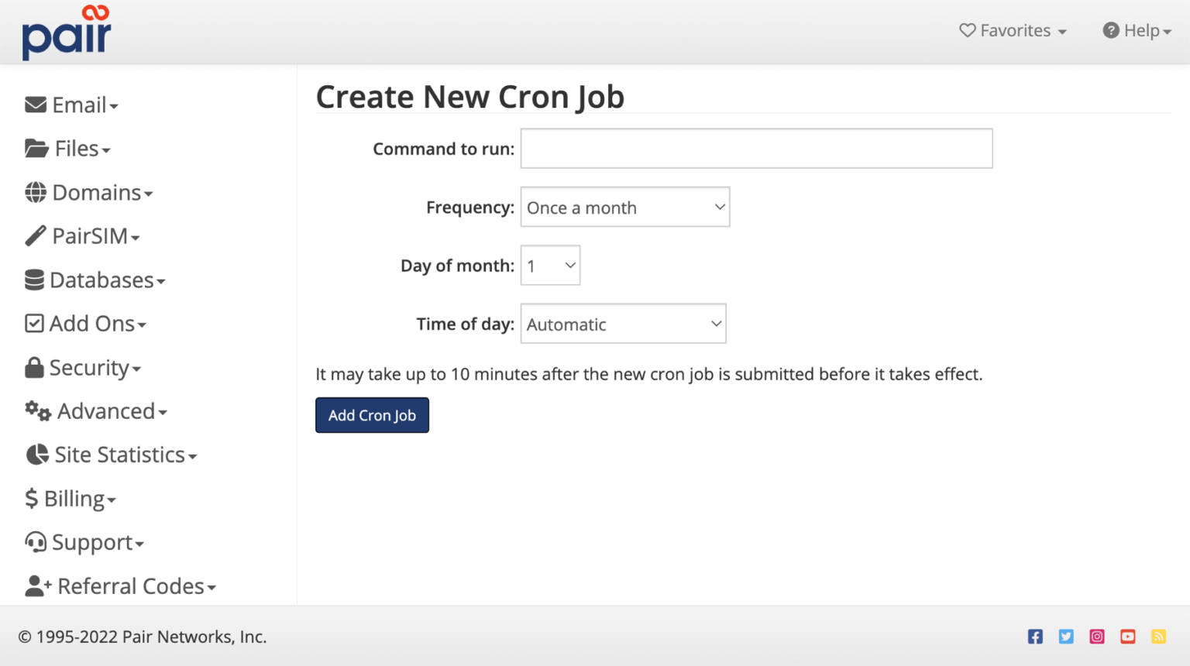The height and width of the screenshot is (666, 1190).
Task: Open the Help menu
Action: coord(1137,30)
